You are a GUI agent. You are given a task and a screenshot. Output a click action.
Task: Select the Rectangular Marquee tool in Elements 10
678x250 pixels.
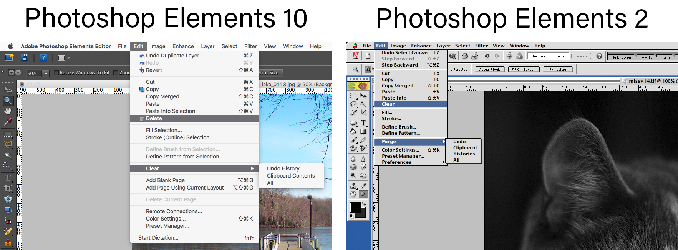pyautogui.click(x=8, y=134)
